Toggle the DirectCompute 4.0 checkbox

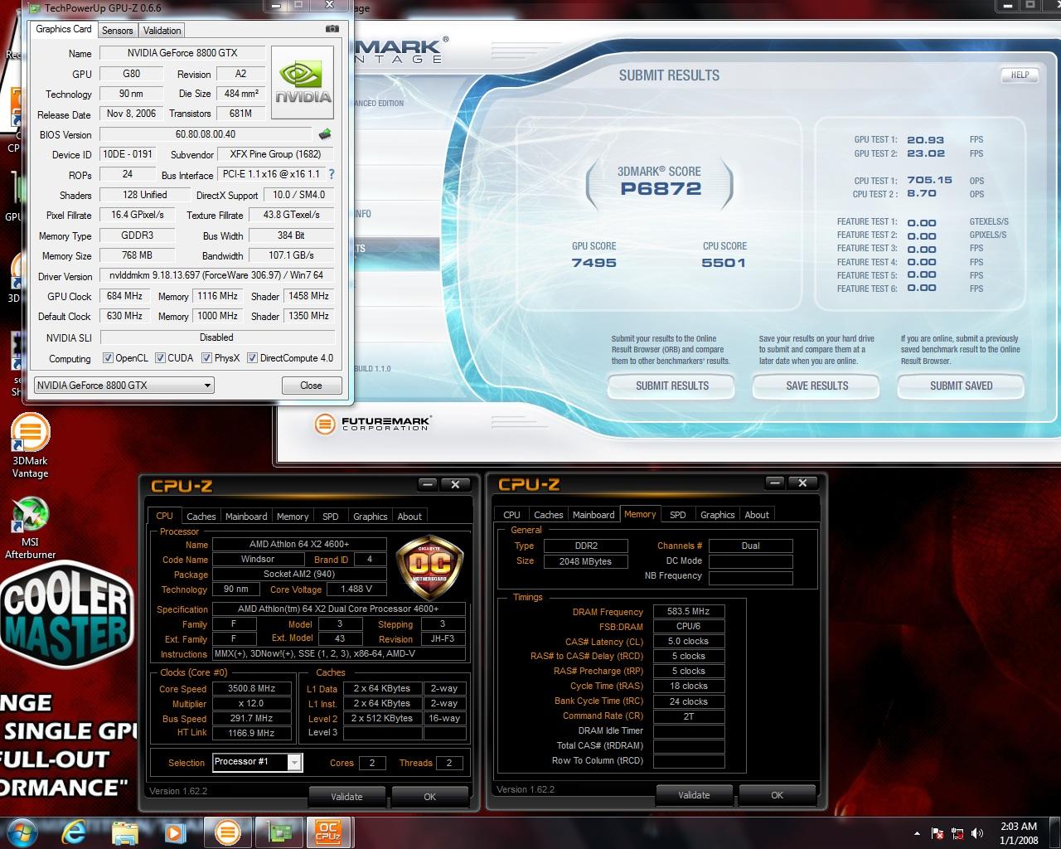click(x=252, y=358)
